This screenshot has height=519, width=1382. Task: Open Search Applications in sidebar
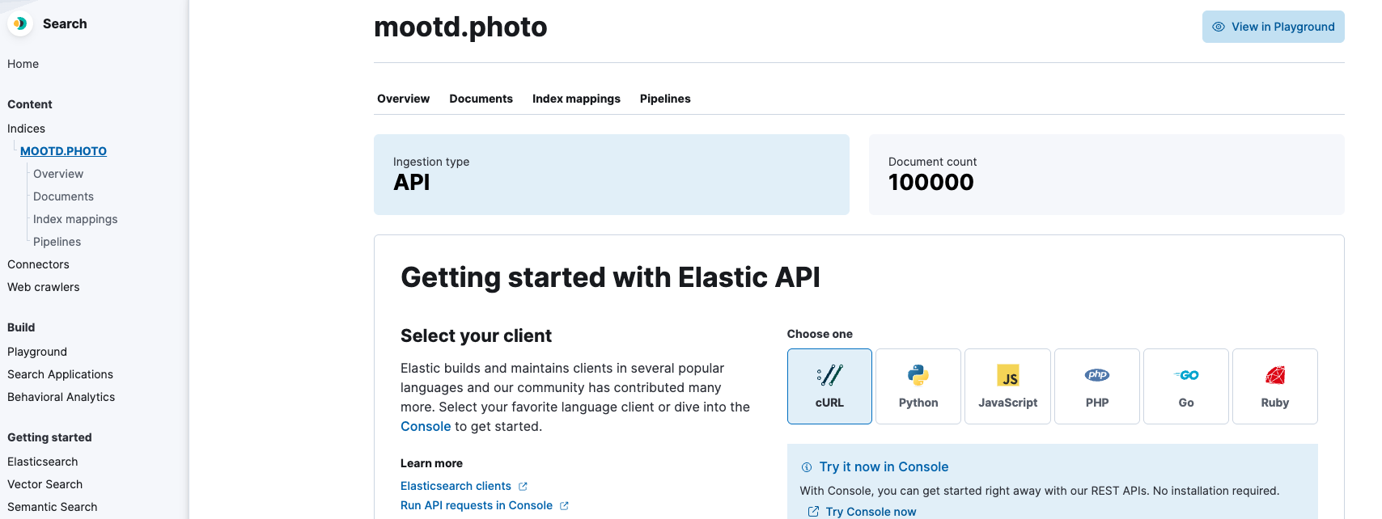pyautogui.click(x=60, y=374)
